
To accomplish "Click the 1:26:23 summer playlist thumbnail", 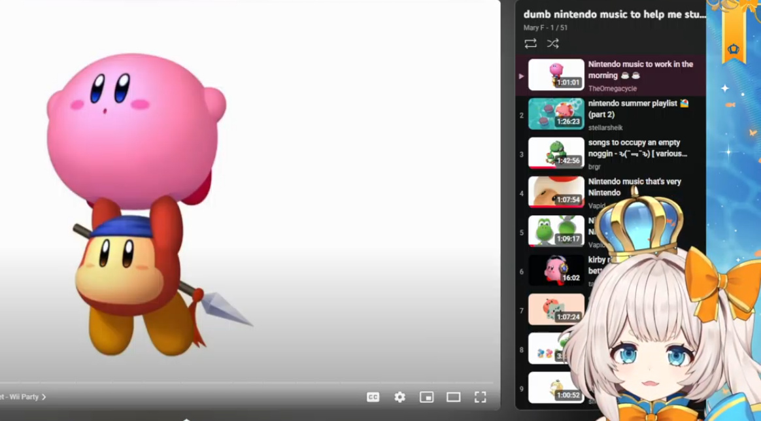I will pos(556,114).
